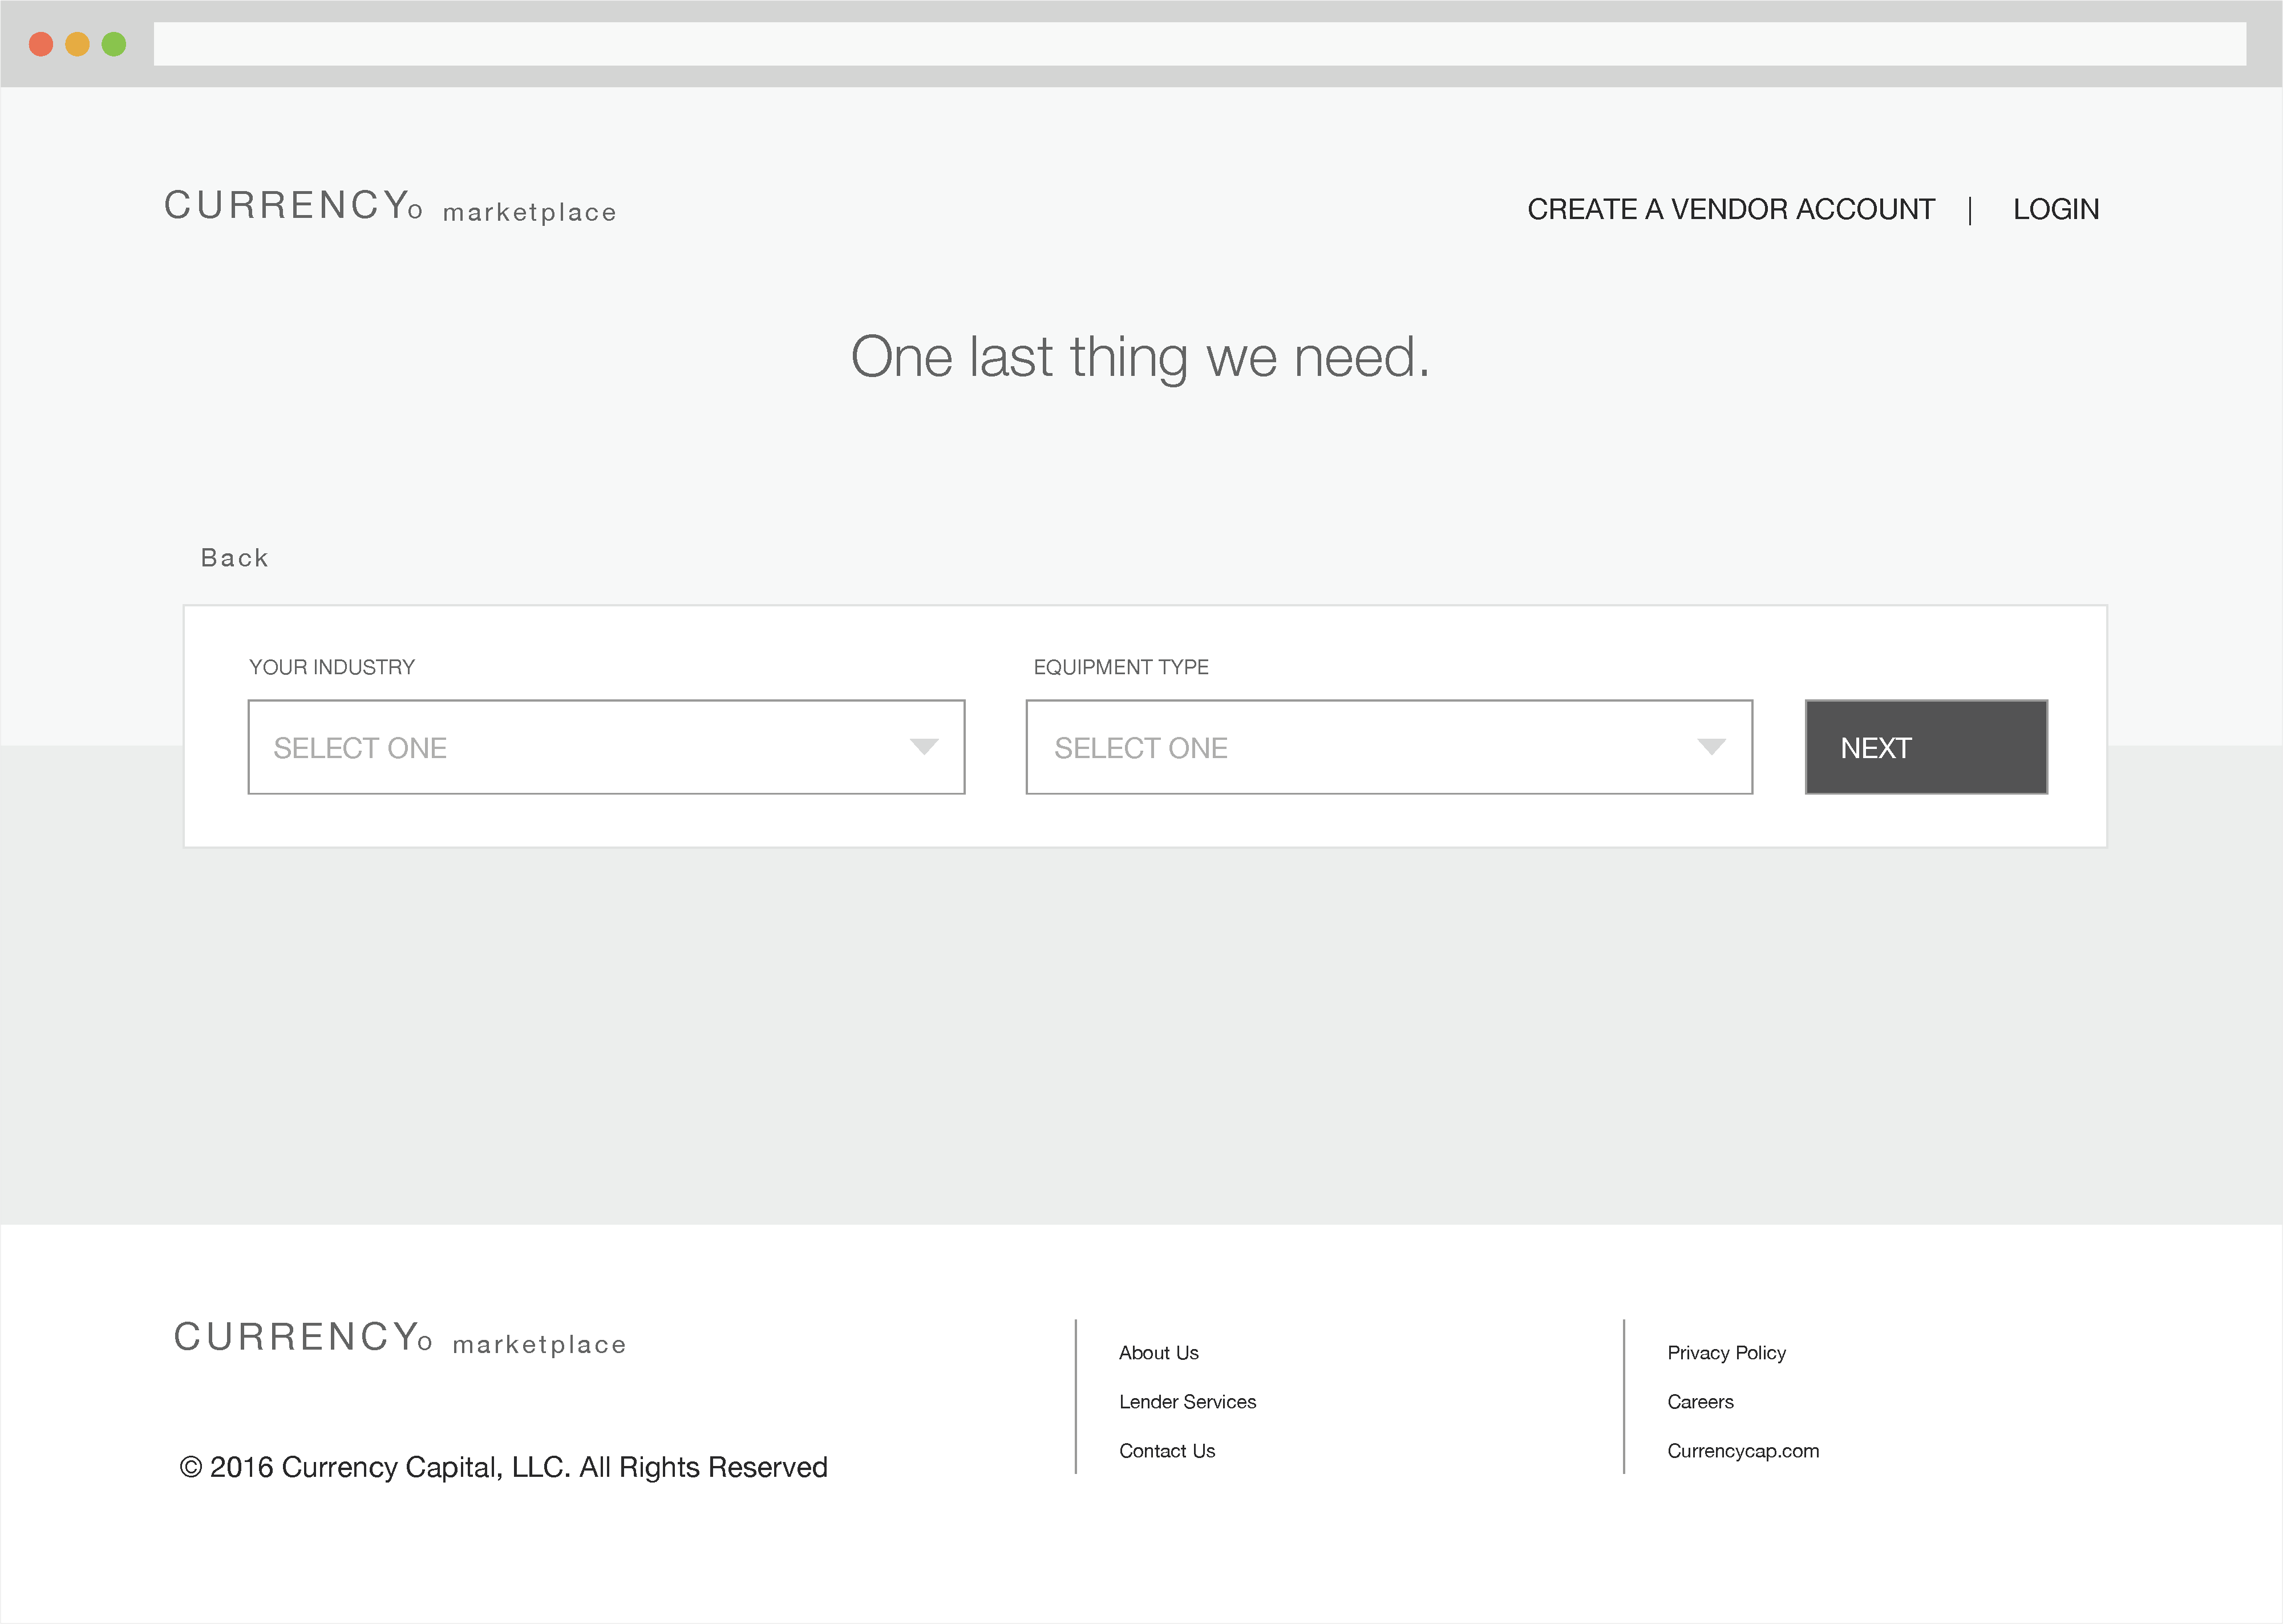Open CREATE A VENDOR ACCOUNT
Image resolution: width=2283 pixels, height=1624 pixels.
coord(1731,209)
